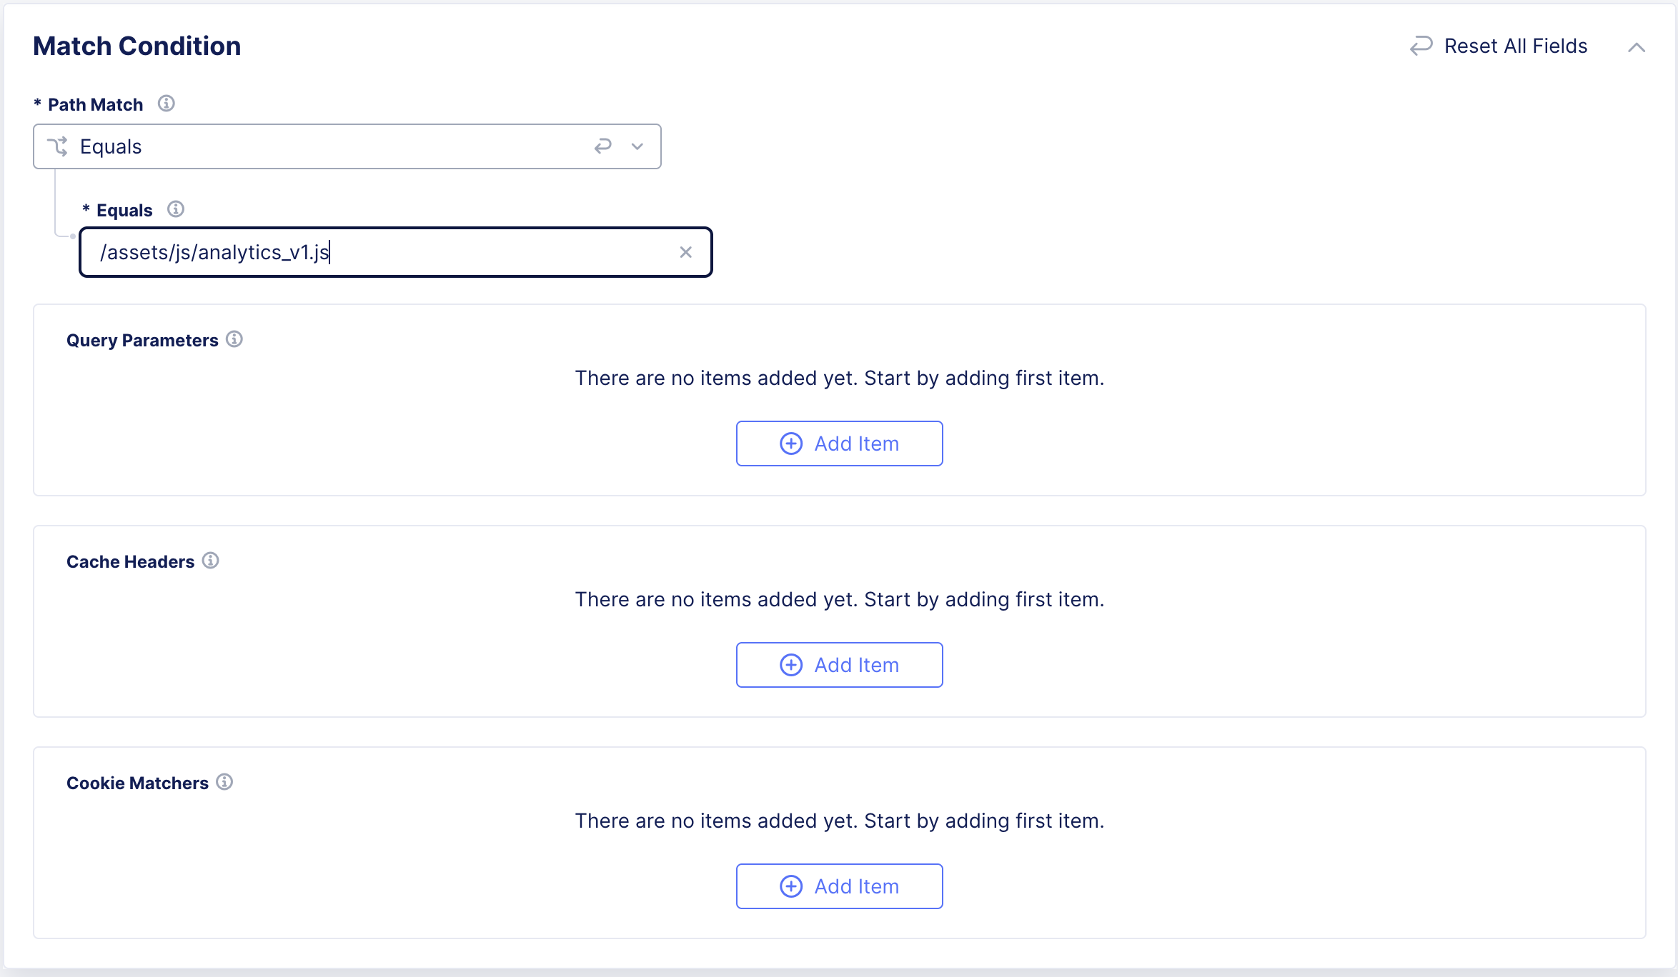Click the Reset All Fields link

pyautogui.click(x=1515, y=46)
